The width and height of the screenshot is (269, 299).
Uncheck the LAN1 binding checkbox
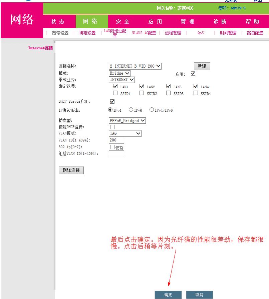pyautogui.click(x=115, y=86)
